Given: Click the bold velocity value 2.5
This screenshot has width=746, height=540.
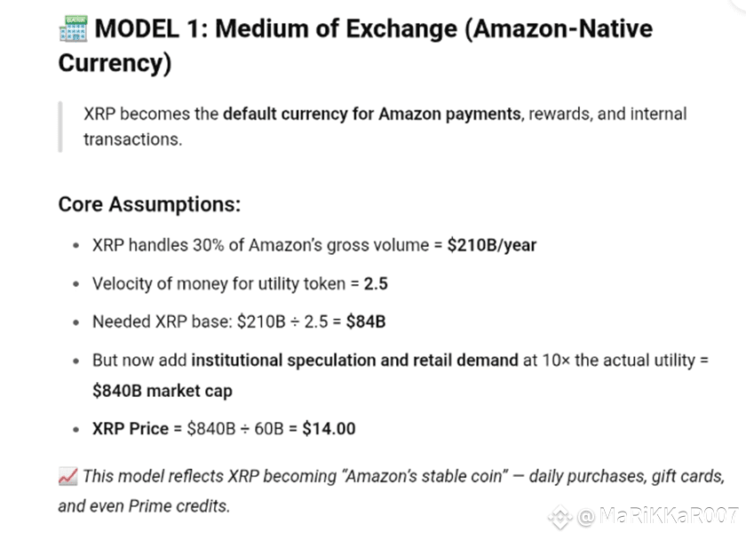Looking at the screenshot, I should click(376, 284).
